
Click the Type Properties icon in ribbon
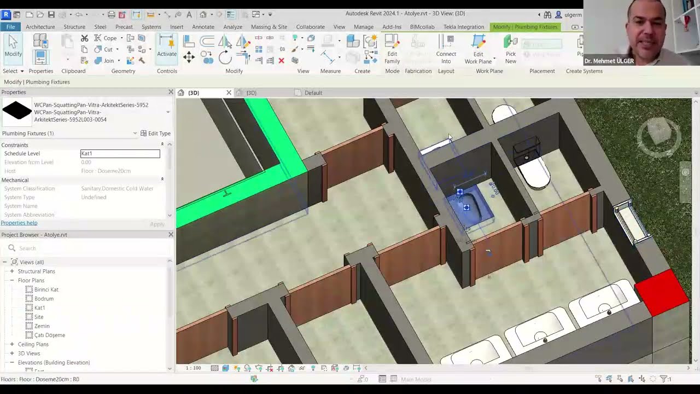coord(40,40)
